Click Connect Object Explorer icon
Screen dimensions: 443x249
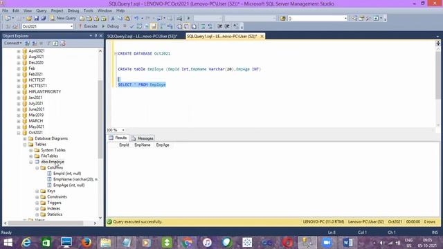27,43
